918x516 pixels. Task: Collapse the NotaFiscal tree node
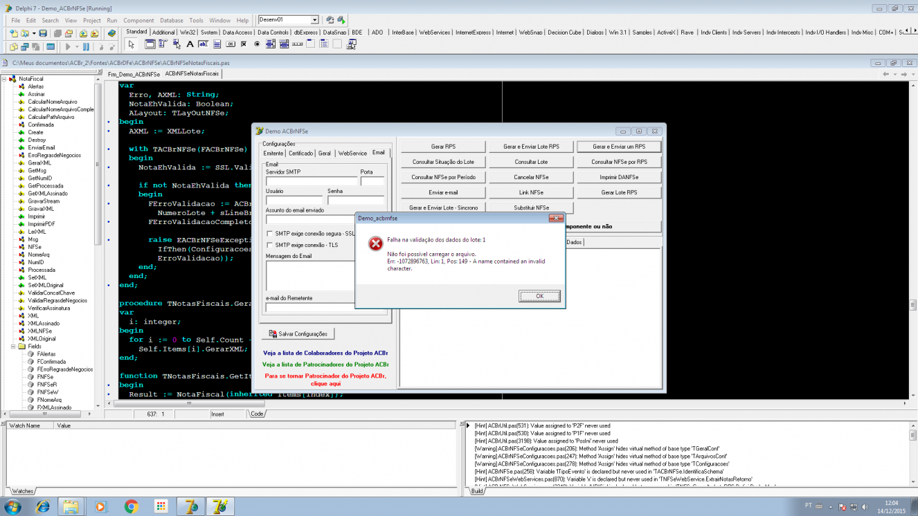pyautogui.click(x=4, y=79)
